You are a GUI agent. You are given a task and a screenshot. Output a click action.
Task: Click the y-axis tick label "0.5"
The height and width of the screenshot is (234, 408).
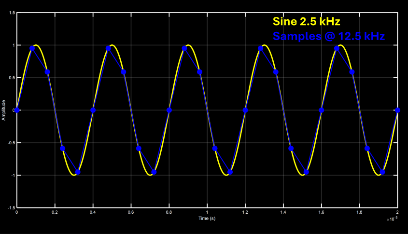pos(12,78)
